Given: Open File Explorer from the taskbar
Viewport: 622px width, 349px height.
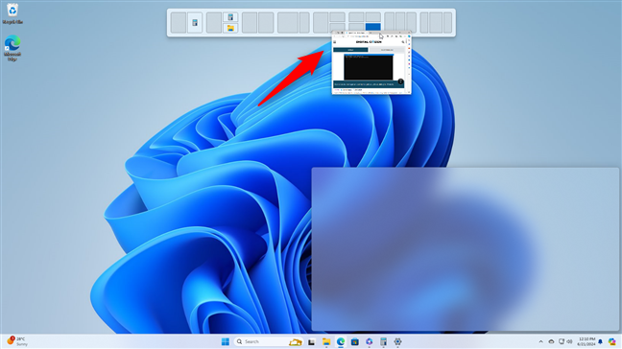Looking at the screenshot, I should coord(326,341).
